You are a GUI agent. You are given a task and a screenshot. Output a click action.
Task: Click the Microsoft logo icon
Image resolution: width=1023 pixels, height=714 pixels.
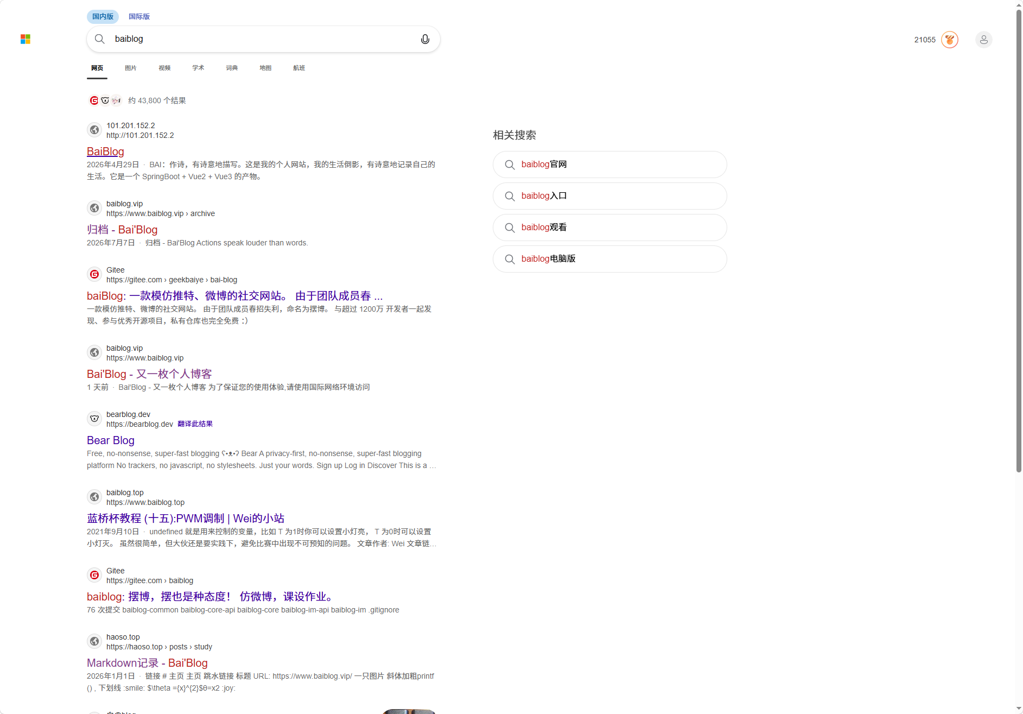click(26, 39)
